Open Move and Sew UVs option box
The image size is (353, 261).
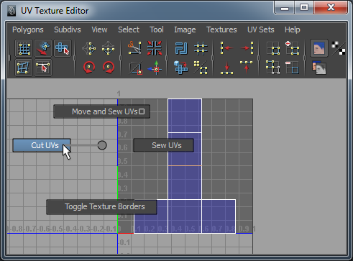[142, 111]
